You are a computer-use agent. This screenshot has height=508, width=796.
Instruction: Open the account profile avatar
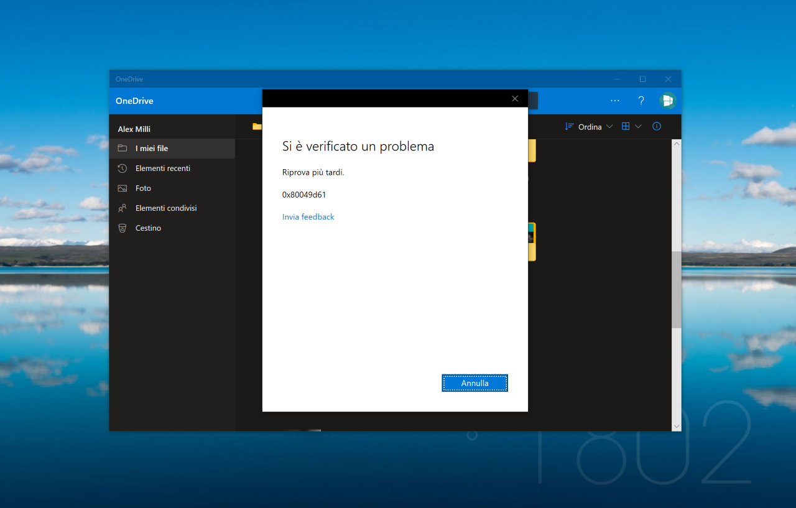[668, 101]
